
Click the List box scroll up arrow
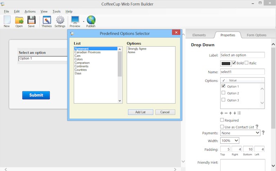[x=120, y=49]
